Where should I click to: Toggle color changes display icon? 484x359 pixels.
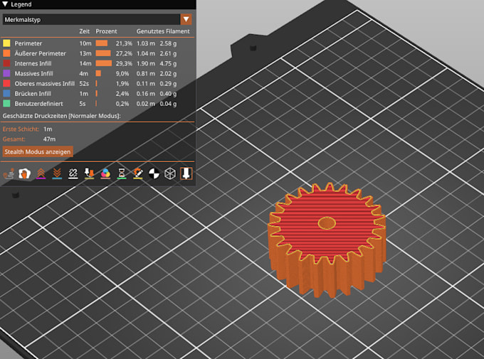[105, 173]
